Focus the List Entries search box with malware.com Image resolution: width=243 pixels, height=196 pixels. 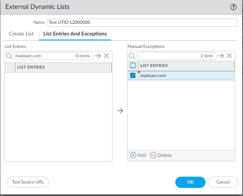[44, 56]
